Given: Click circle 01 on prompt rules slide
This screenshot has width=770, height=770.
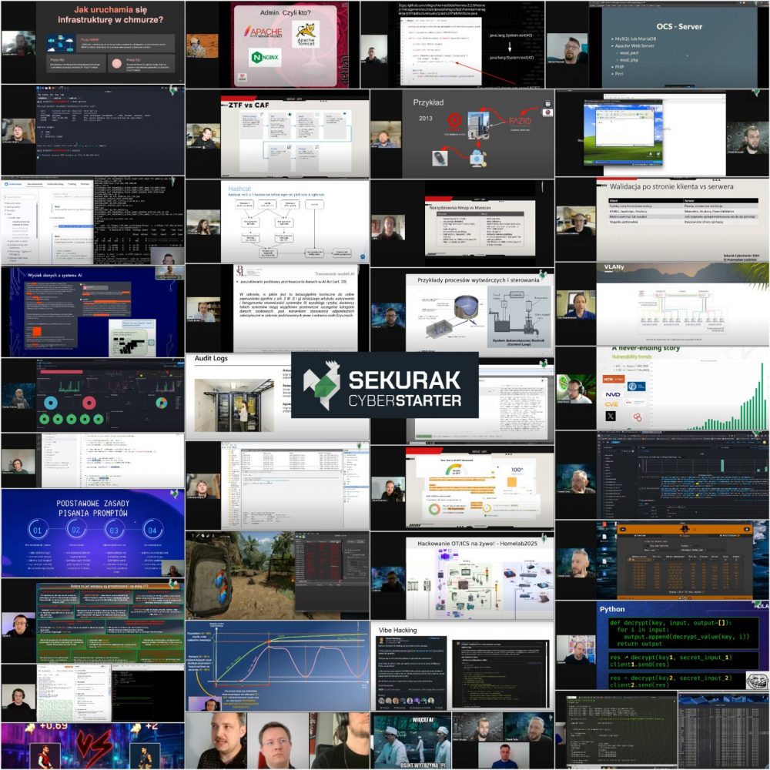Looking at the screenshot, I should [x=37, y=530].
